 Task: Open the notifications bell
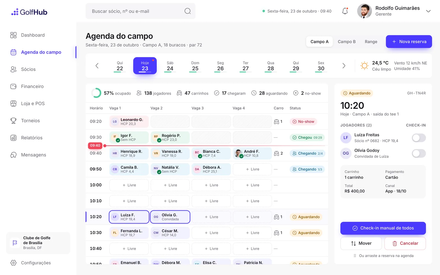point(345,11)
